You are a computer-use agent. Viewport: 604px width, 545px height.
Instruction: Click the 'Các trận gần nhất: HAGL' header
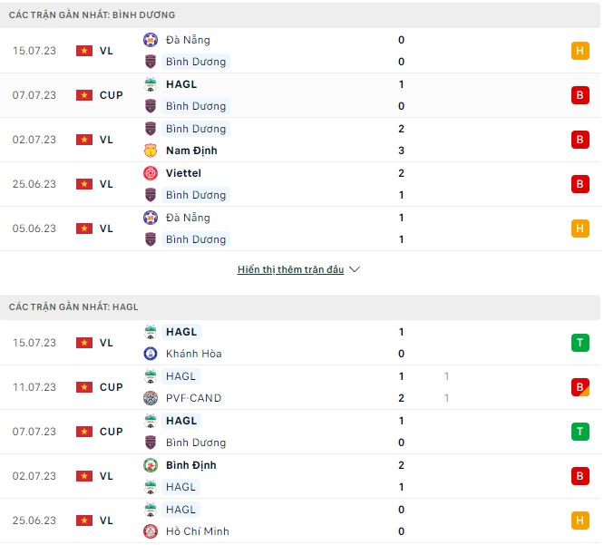[x=73, y=307]
